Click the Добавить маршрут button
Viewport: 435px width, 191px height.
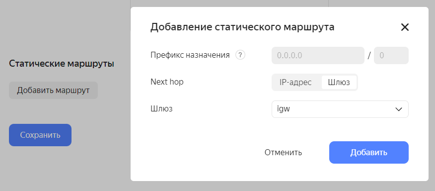[x=53, y=91]
